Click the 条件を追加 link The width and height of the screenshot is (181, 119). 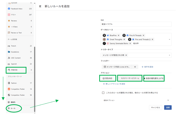(x=147, y=67)
